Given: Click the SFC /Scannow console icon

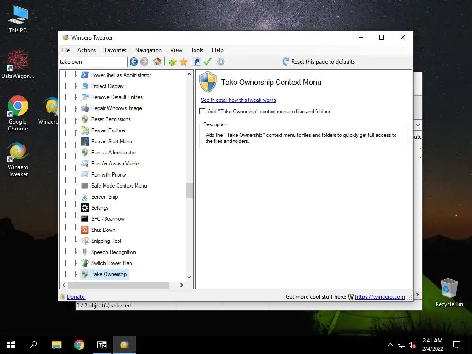Looking at the screenshot, I should (85, 219).
